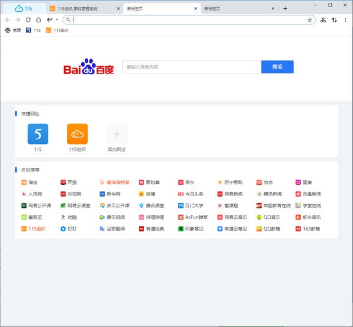This screenshot has height=327, width=353.
Task: Open the 哔哩哔哩 site link
Action: pyautogui.click(x=152, y=217)
